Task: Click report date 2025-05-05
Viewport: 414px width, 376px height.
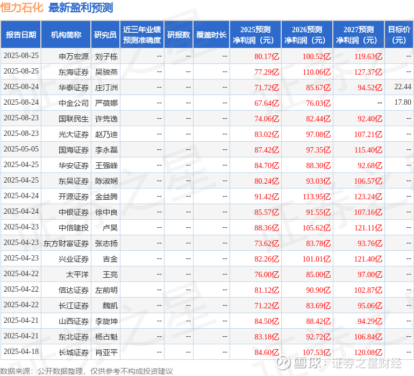Action: pos(21,149)
